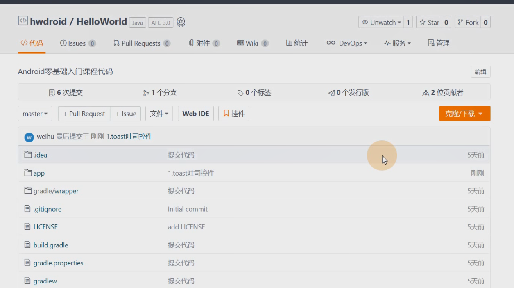Switch to the Pull Requests tab

(142, 43)
